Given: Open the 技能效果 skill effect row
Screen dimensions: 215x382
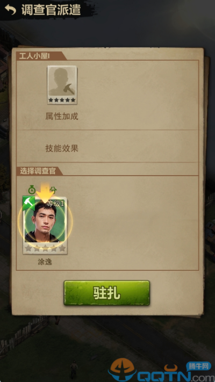Looking at the screenshot, I should (62, 148).
